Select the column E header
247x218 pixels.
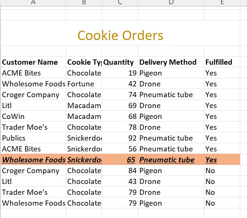[x=222, y=3]
